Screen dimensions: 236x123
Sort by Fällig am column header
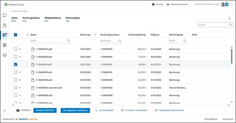tap(155, 35)
